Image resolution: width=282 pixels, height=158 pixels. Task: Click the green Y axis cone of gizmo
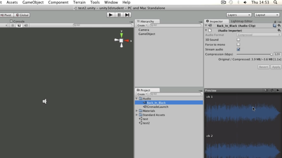(x=122, y=35)
